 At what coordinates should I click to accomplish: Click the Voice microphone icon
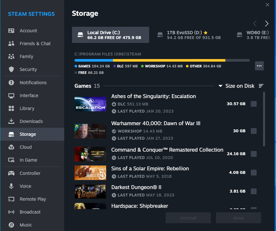pos(11,186)
